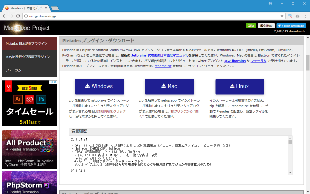Click the red 詳細情報をクリック text under Windows
The width and height of the screenshot is (310, 194).
111,111
